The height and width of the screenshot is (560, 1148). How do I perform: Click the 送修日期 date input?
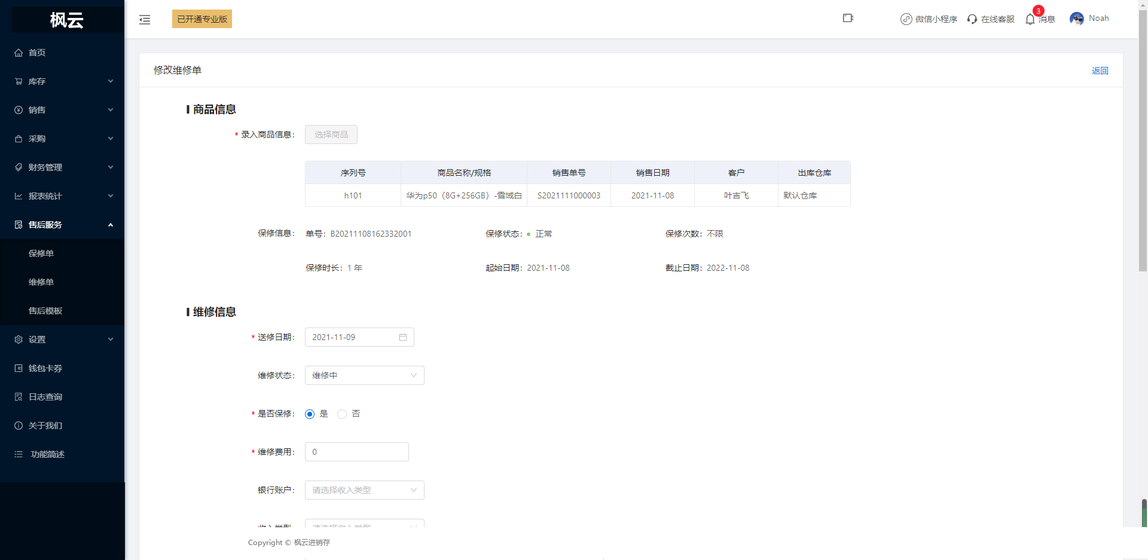tap(359, 337)
